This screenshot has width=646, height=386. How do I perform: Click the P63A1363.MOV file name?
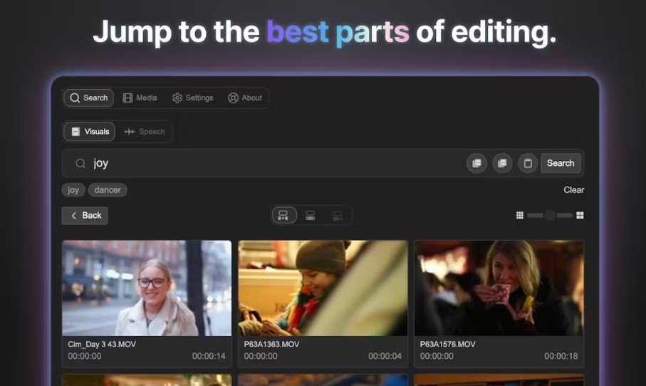point(271,344)
